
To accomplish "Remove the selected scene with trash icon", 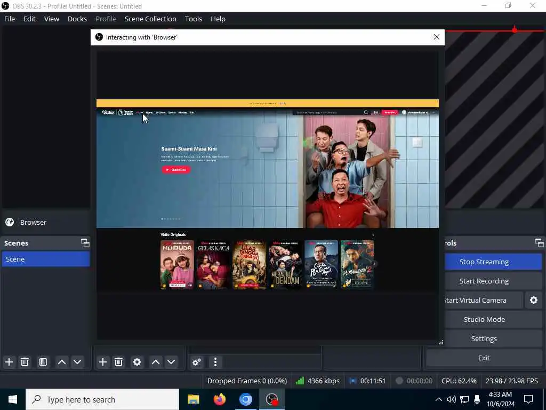I will coord(25,362).
